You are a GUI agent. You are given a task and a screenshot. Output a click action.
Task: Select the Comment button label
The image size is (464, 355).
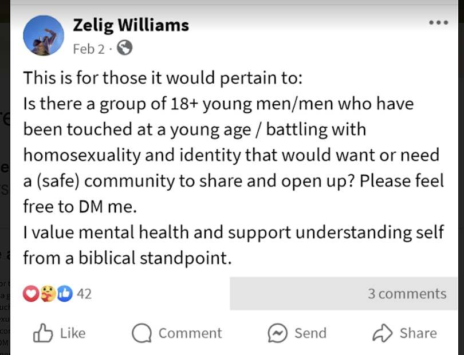click(190, 333)
